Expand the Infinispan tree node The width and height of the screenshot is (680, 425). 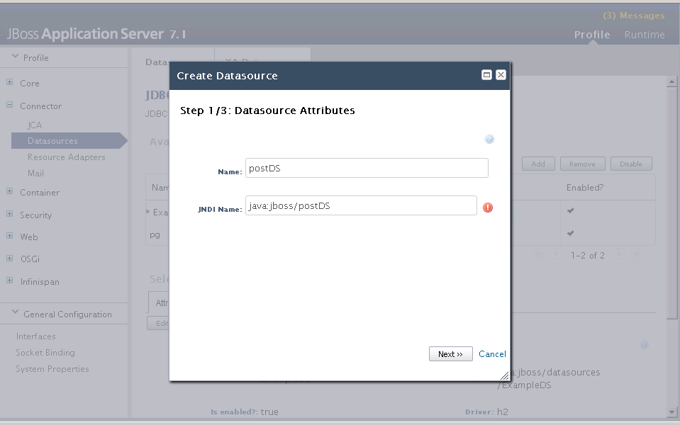coord(10,281)
